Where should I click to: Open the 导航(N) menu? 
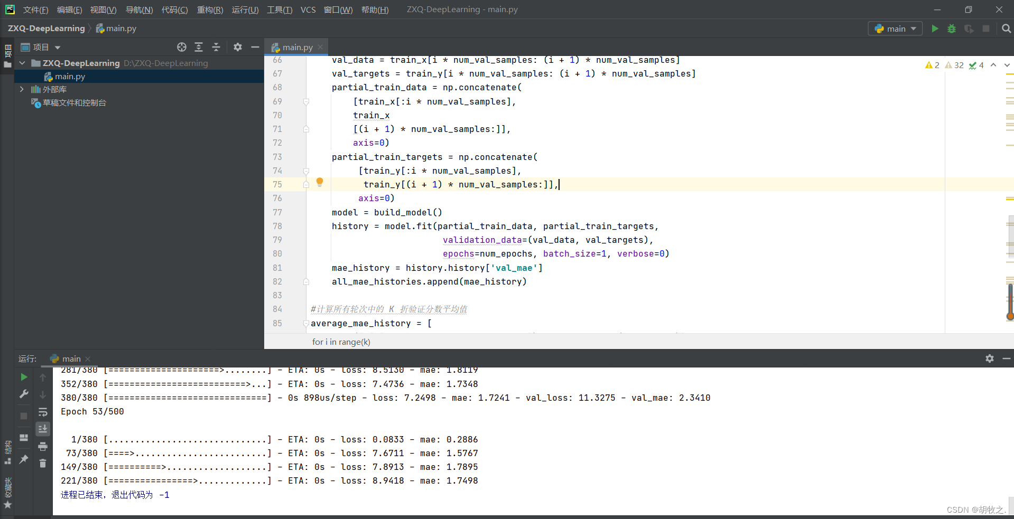139,10
